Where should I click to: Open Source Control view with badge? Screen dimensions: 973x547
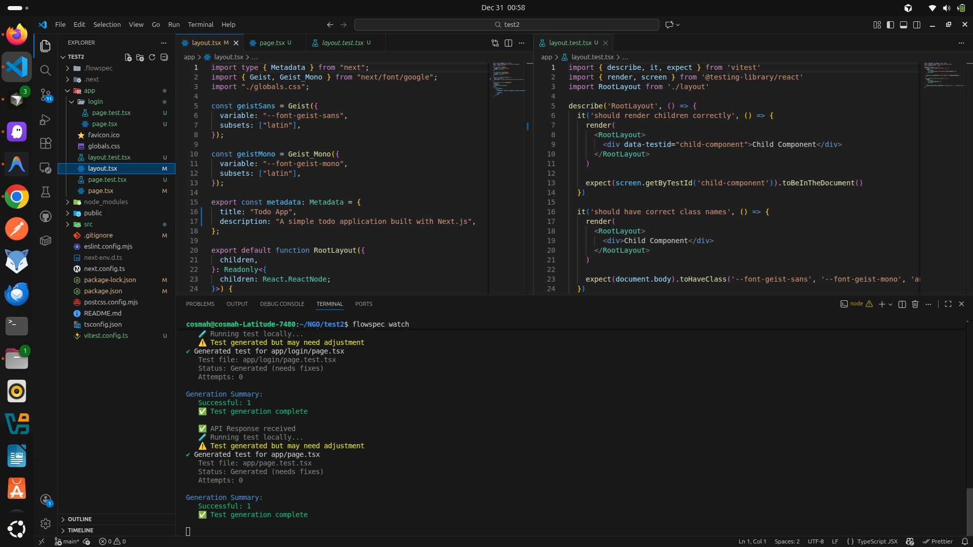[46, 95]
